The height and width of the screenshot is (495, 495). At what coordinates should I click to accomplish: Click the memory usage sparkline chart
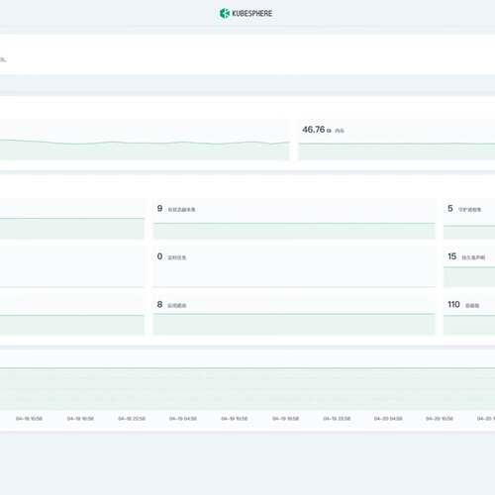pyautogui.click(x=397, y=151)
